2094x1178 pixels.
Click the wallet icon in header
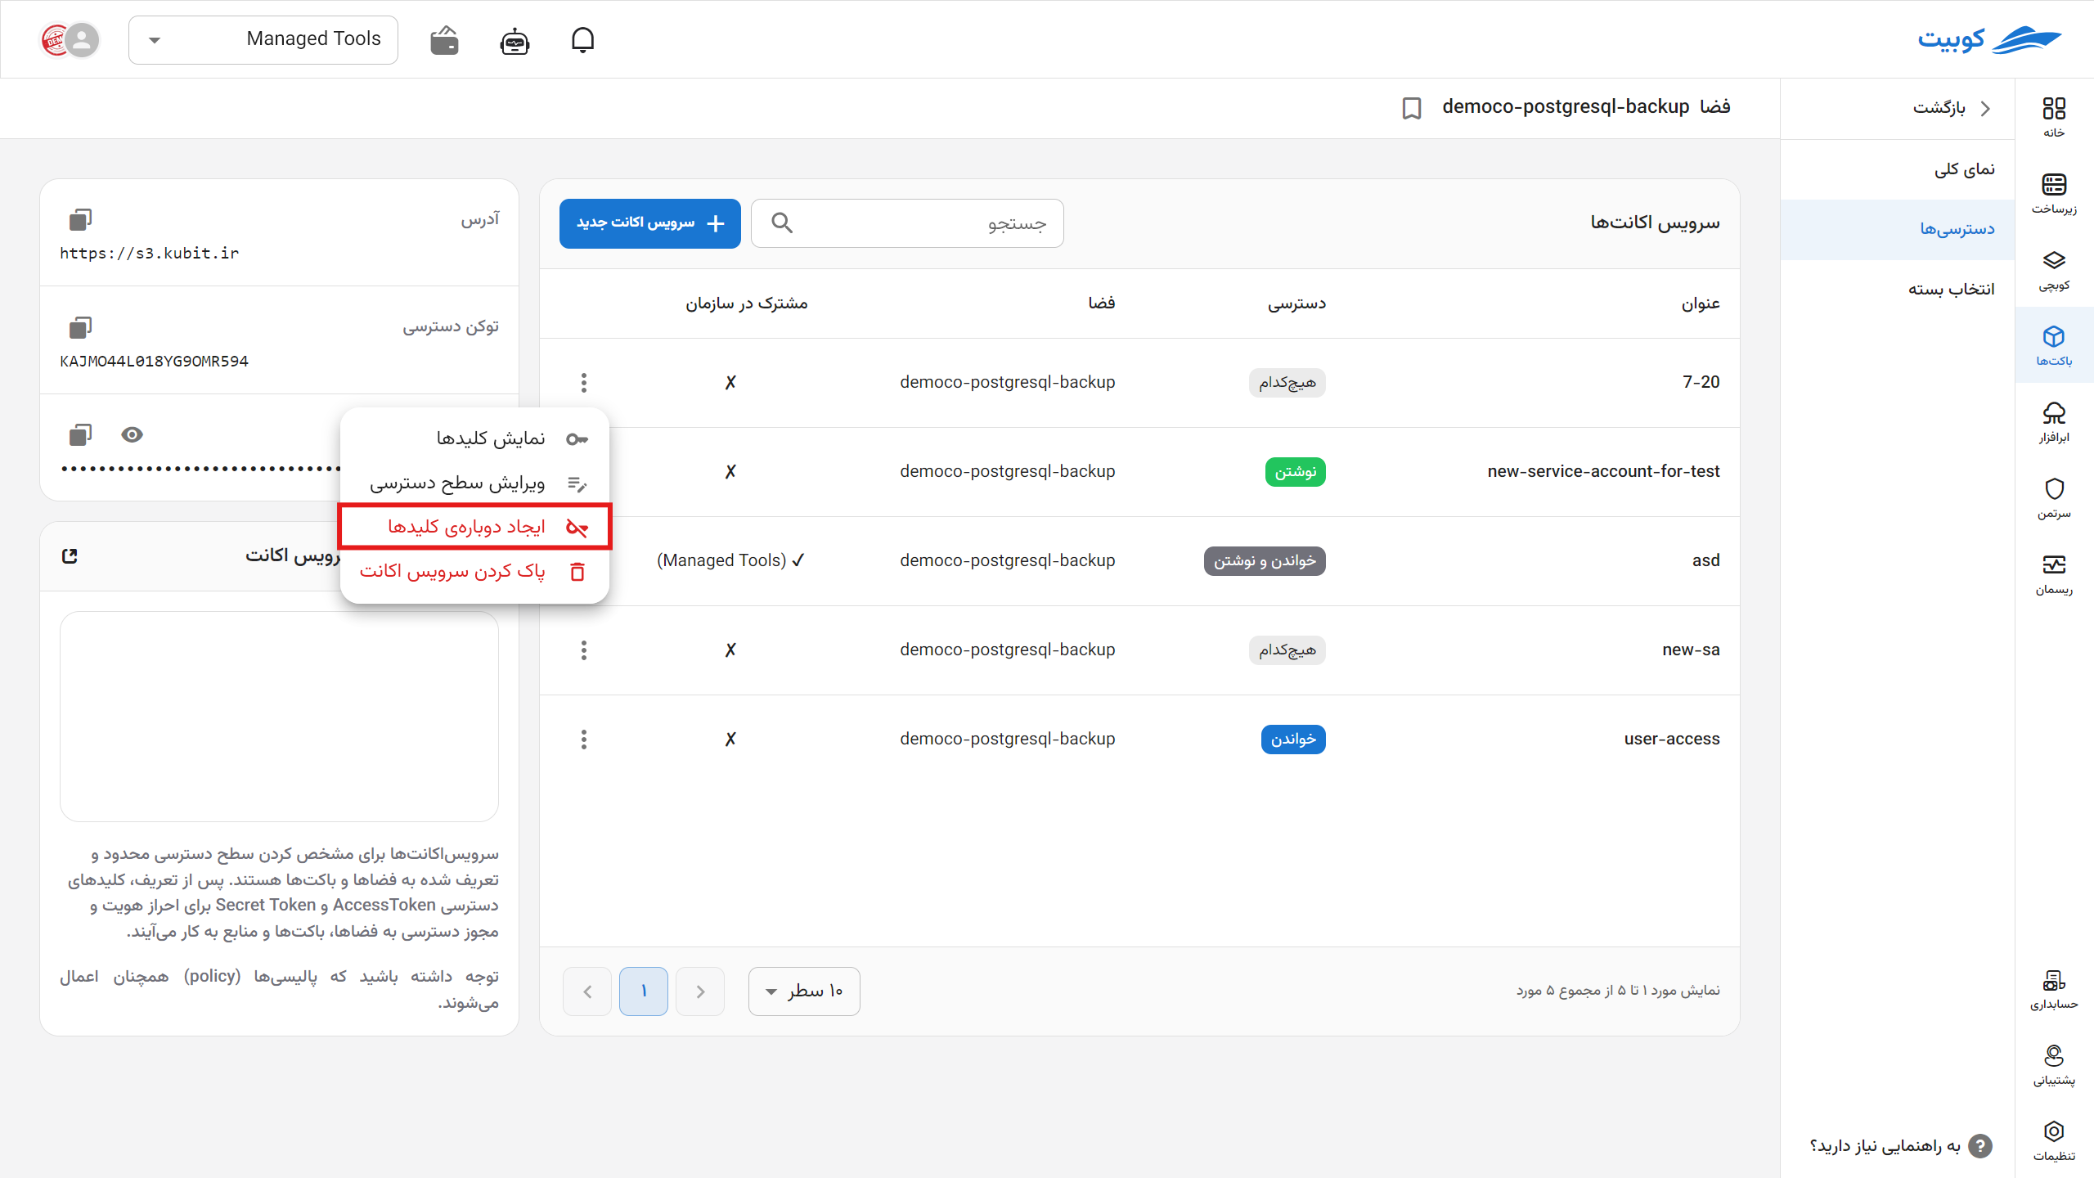pyautogui.click(x=444, y=39)
